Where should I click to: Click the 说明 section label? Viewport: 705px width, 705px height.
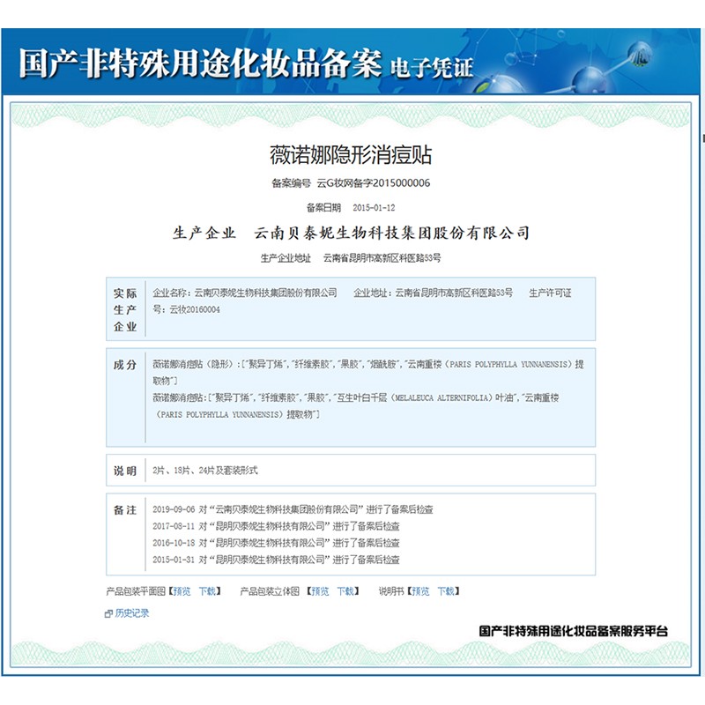coord(125,471)
